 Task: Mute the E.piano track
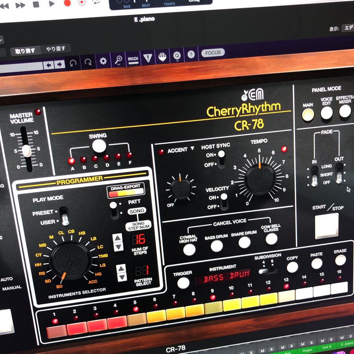pos(342,337)
